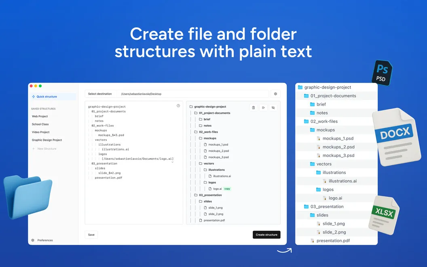The image size is (427, 267).
Task: Click the mockups_$*3.psd line in the editor
Action: click(111, 135)
